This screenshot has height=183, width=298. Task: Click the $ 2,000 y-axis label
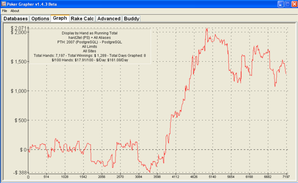[19, 32]
